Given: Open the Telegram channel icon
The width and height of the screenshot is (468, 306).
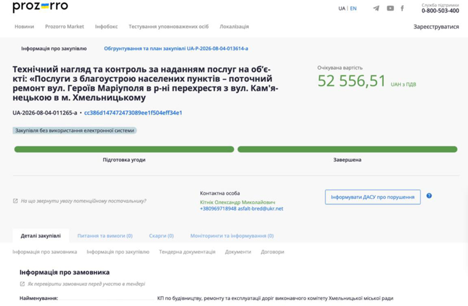Looking at the screenshot, I should (x=376, y=8).
